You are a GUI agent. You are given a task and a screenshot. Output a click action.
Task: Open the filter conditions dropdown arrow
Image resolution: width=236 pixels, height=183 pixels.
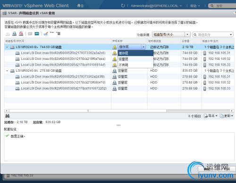(231, 34)
